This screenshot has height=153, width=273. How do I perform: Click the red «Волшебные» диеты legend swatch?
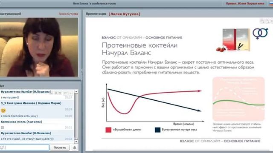108,130
